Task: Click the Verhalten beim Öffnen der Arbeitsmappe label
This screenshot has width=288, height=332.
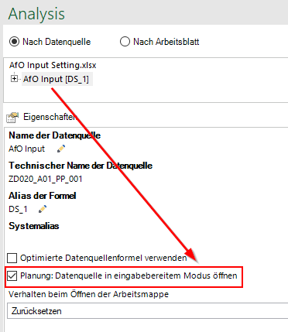Action: 88,294
